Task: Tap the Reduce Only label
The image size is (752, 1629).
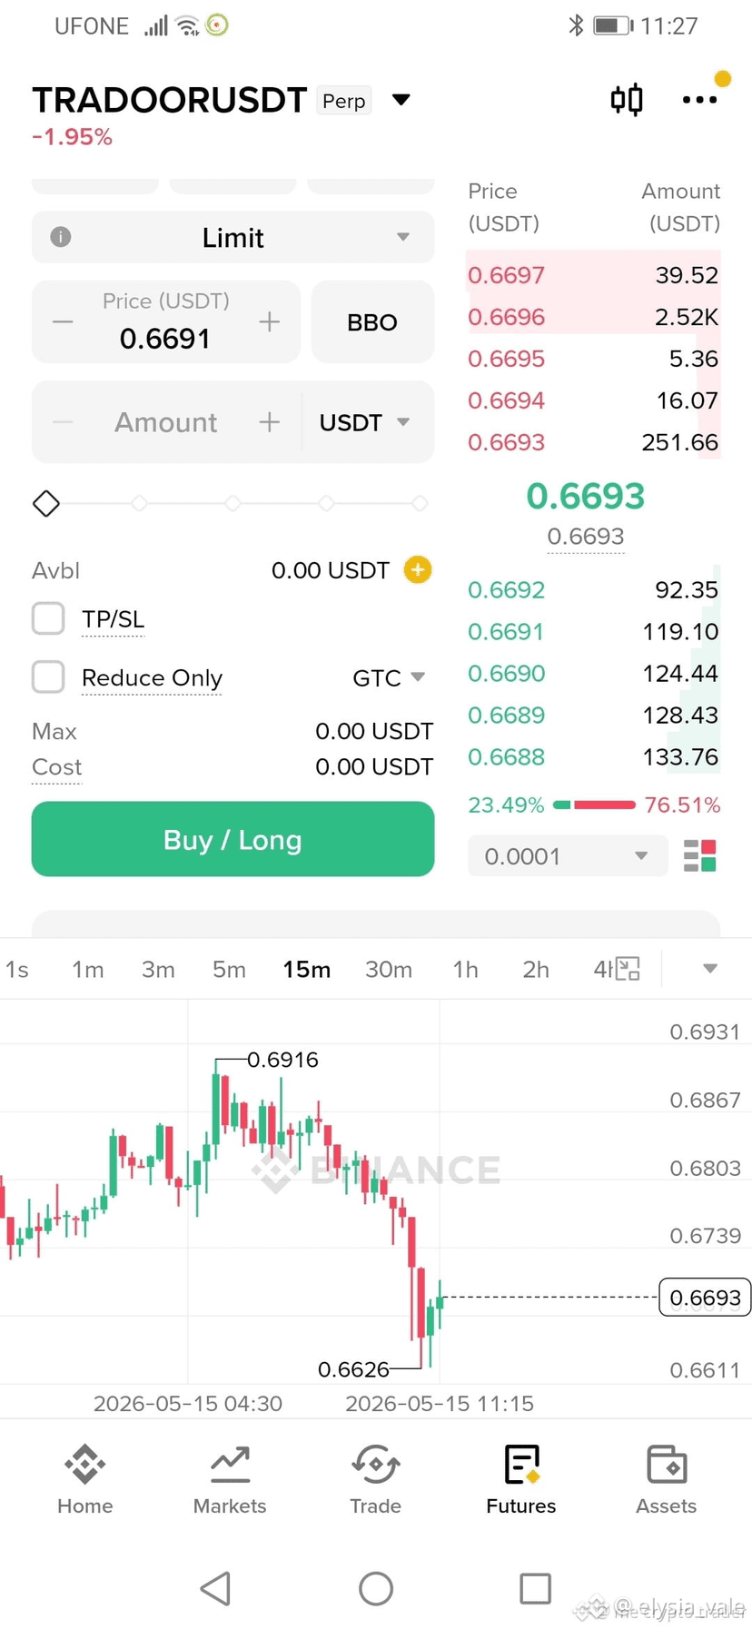Action: 152,677
